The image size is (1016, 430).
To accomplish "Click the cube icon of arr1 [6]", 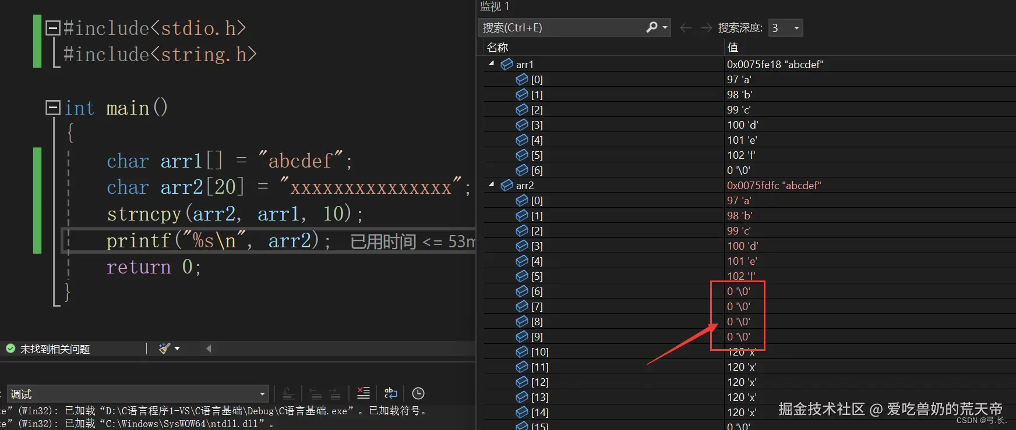I will click(x=522, y=170).
